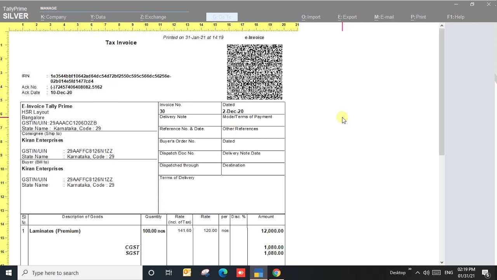Click the IRN hash value

[111, 79]
